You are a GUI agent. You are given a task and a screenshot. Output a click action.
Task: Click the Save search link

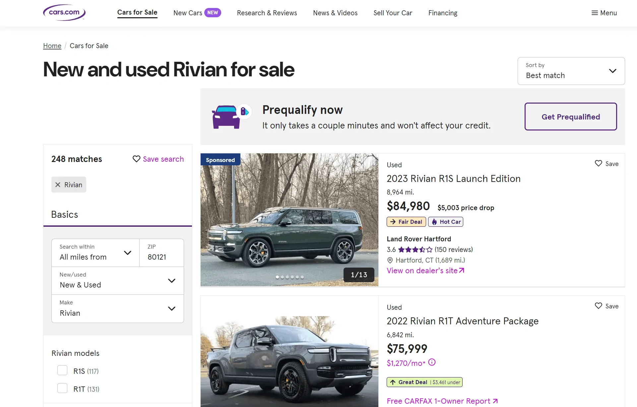[163, 159]
